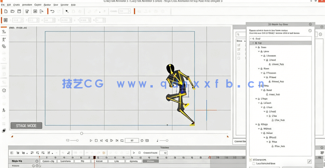The image size is (325, 168).
Task: Show the timeline with the icon after gear
Action: (147, 140)
